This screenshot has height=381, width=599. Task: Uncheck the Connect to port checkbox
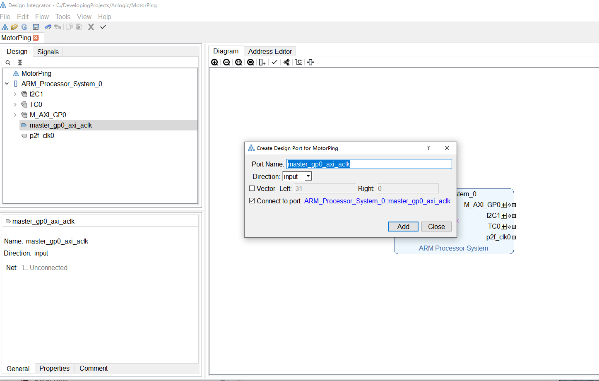click(x=252, y=200)
